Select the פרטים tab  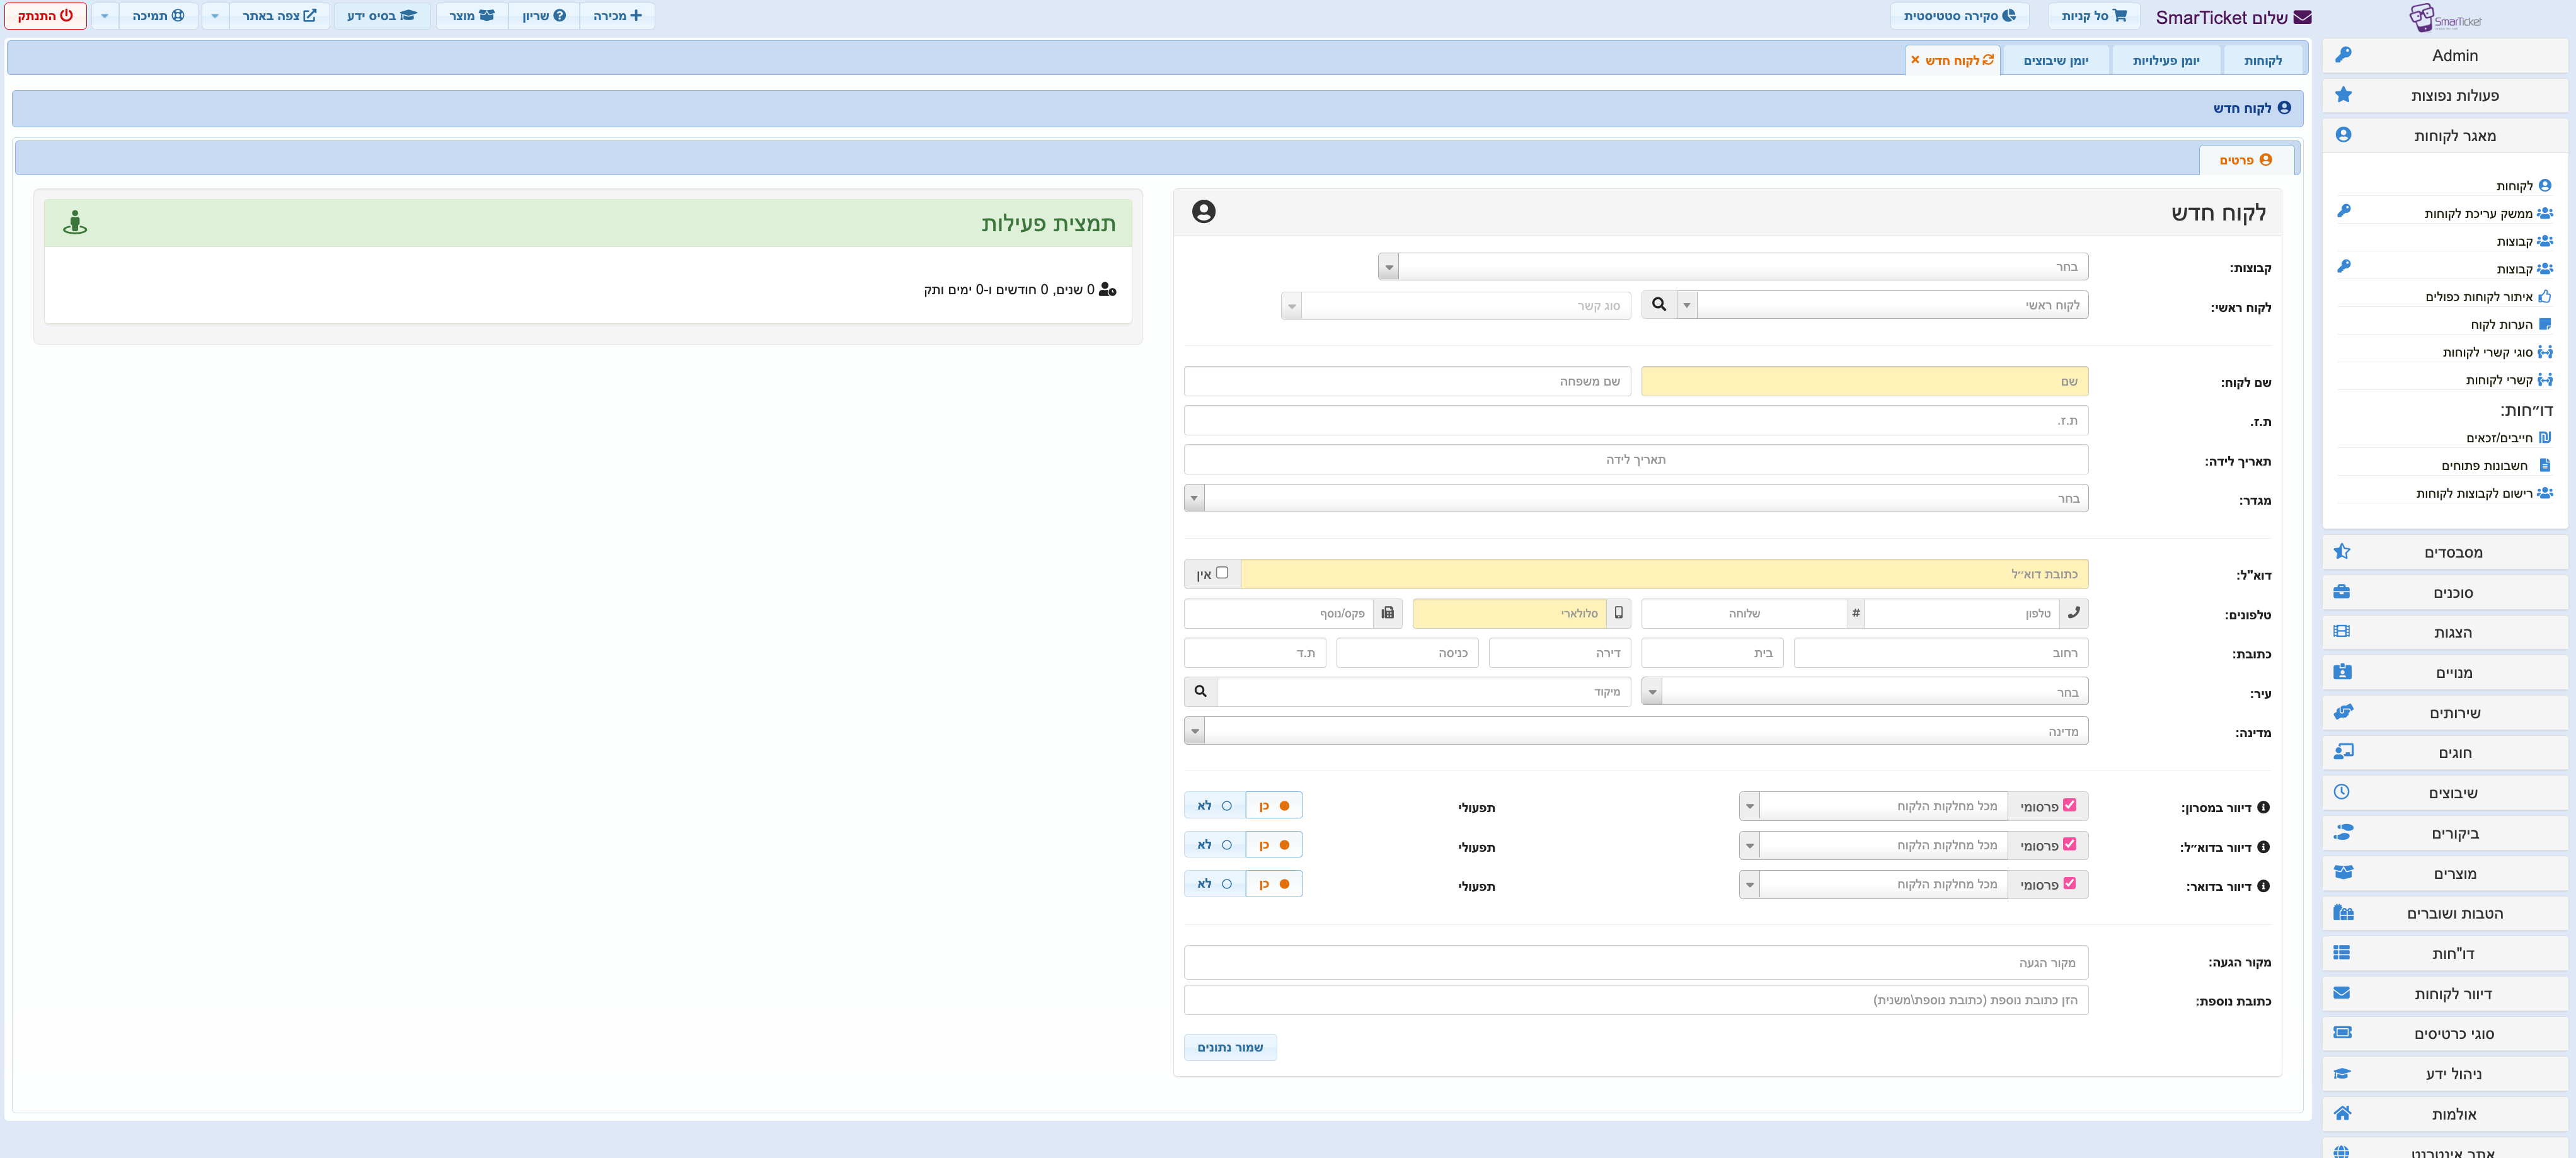pos(2246,160)
